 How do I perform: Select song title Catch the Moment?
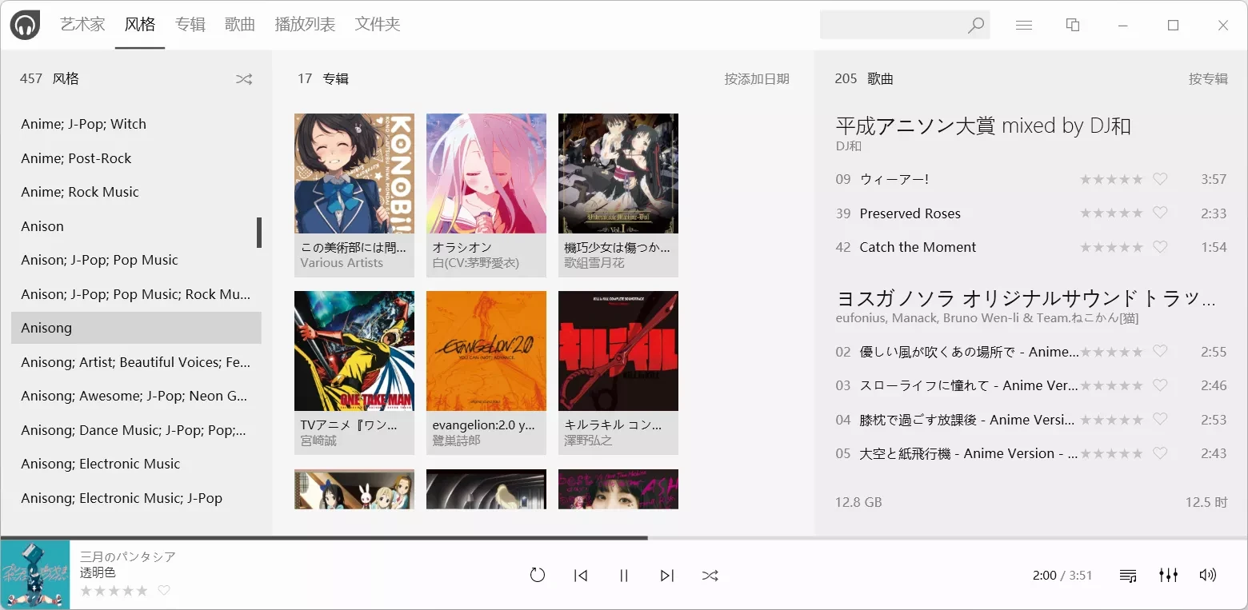tap(918, 247)
